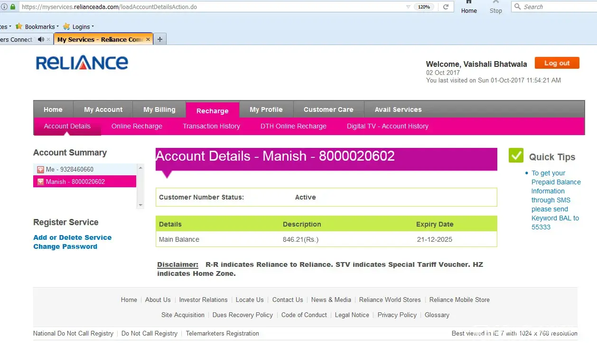This screenshot has width=597, height=355.
Task: Reload the page with the refresh icon
Action: (x=446, y=7)
